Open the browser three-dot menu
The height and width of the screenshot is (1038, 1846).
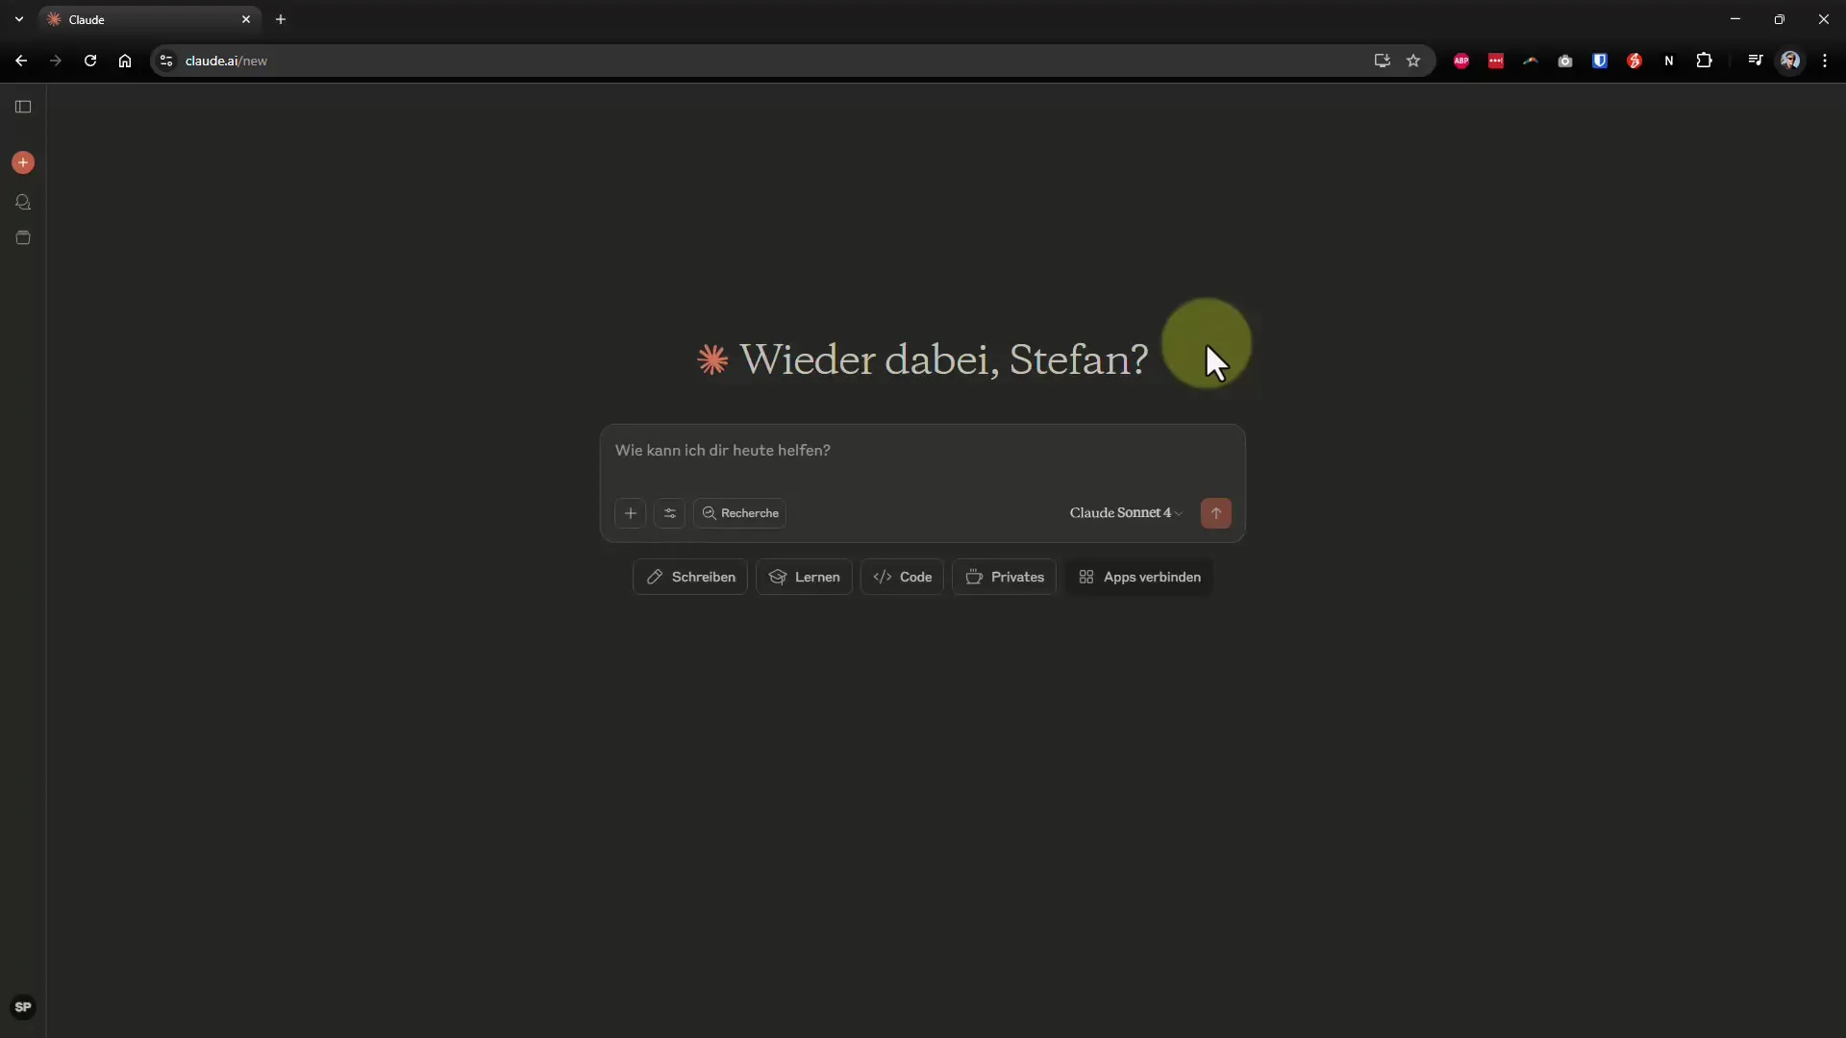coord(1825,61)
